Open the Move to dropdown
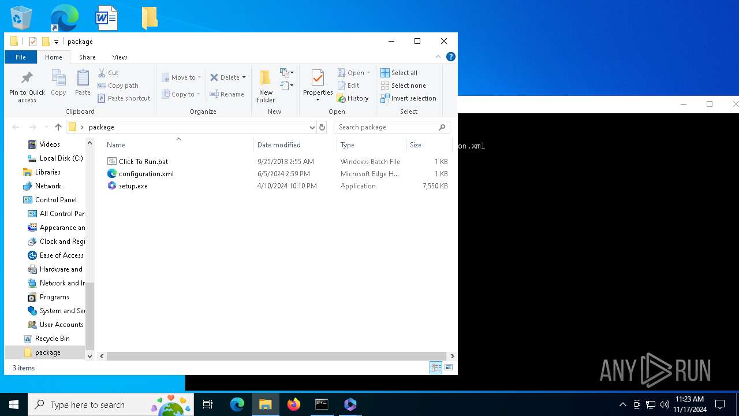 tap(181, 77)
